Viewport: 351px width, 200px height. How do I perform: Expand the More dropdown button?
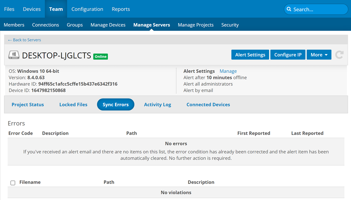(319, 55)
